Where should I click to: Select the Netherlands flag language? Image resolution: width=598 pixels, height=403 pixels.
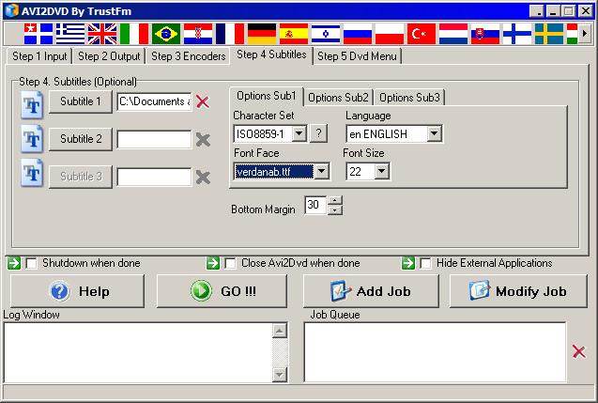coord(453,34)
